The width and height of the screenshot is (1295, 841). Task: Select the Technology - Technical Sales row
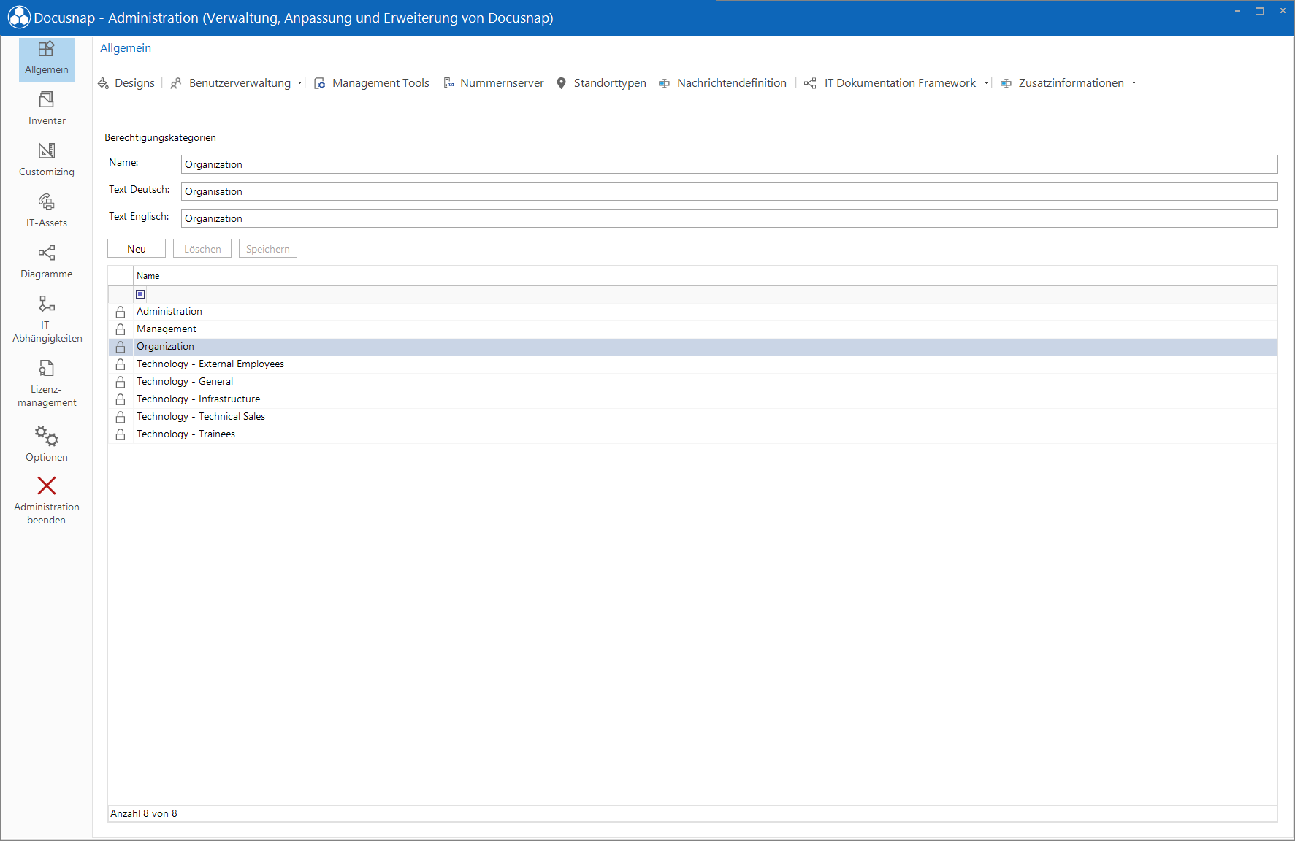pyautogui.click(x=692, y=417)
